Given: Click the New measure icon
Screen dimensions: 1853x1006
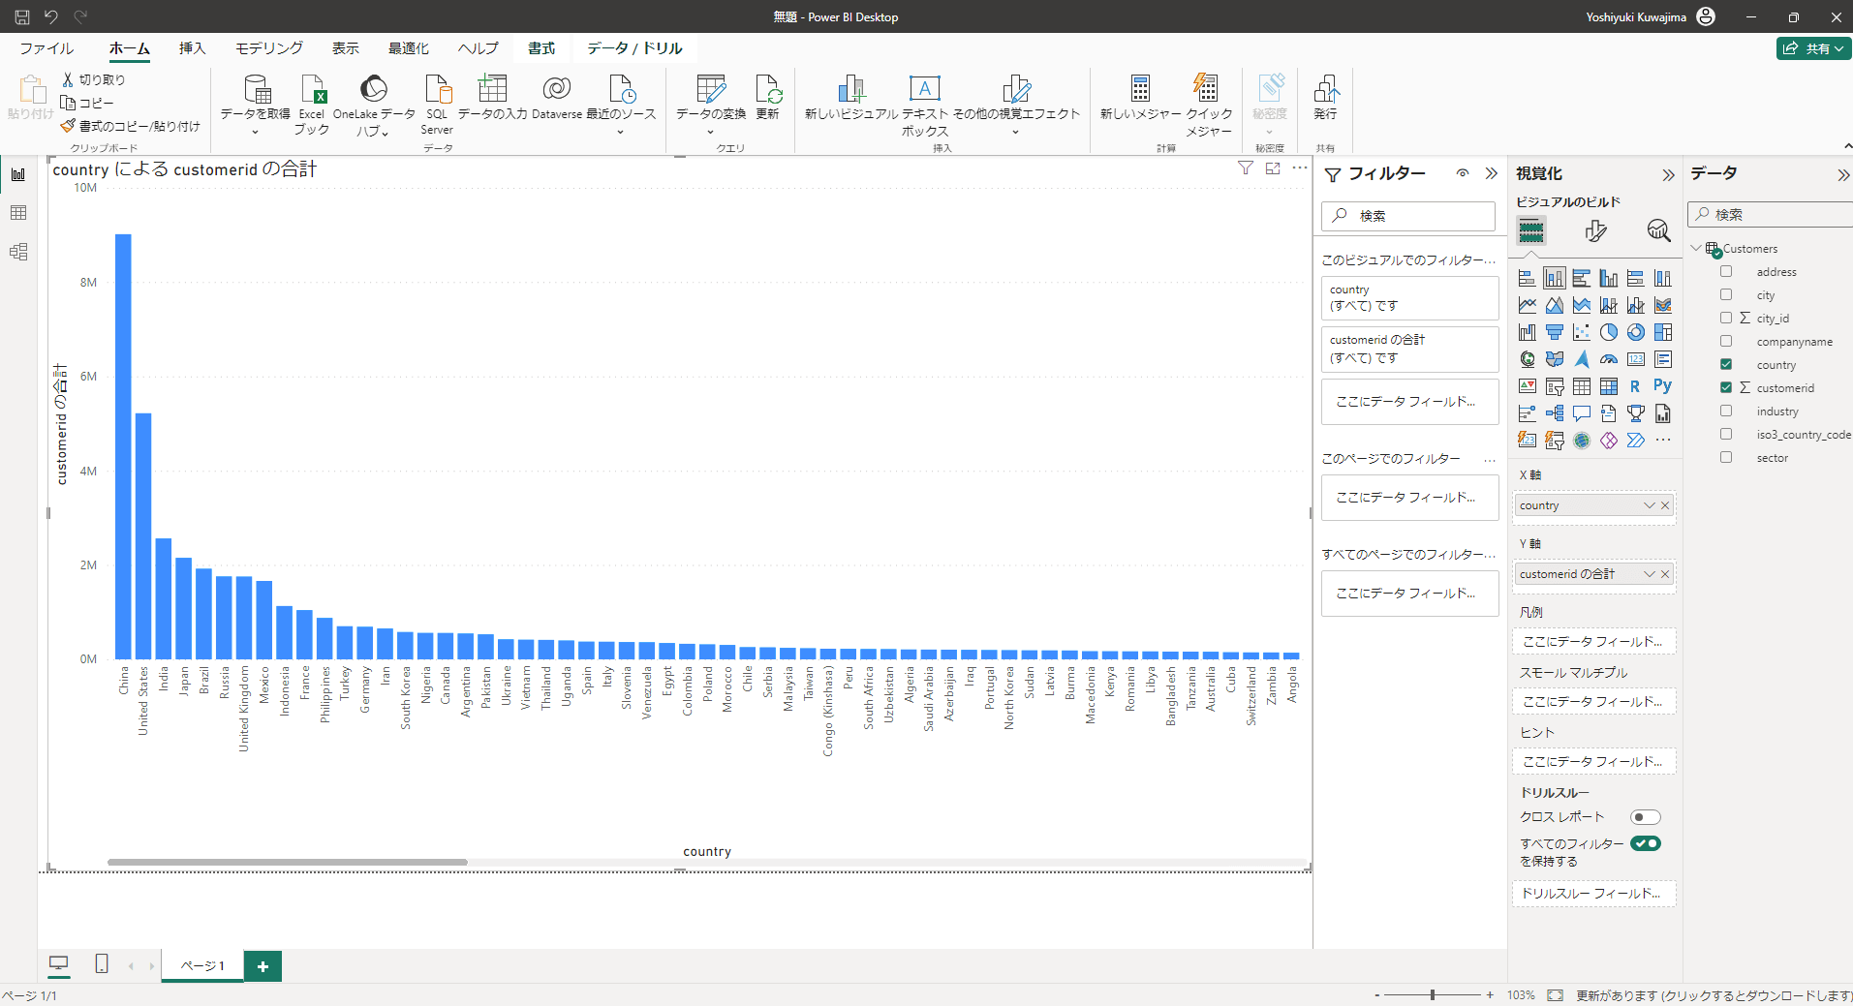Looking at the screenshot, I should click(x=1140, y=90).
